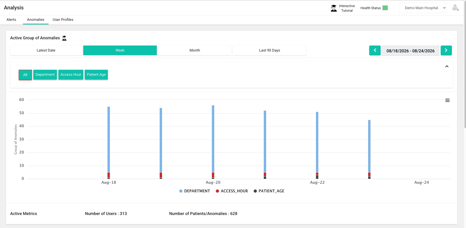Open the Interactive Tutorial graduate icon
Screen dimensions: 466x228
(x=334, y=8)
